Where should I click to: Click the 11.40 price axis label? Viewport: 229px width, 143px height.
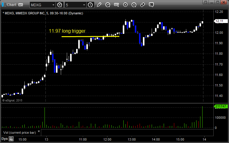[219, 96]
